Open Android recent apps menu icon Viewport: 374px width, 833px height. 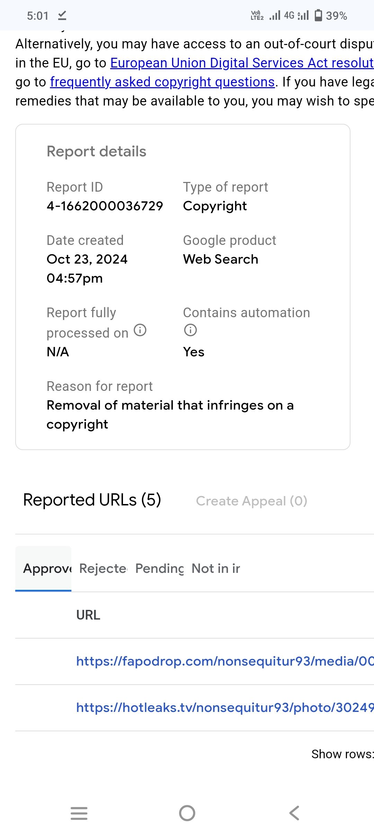coord(79,813)
